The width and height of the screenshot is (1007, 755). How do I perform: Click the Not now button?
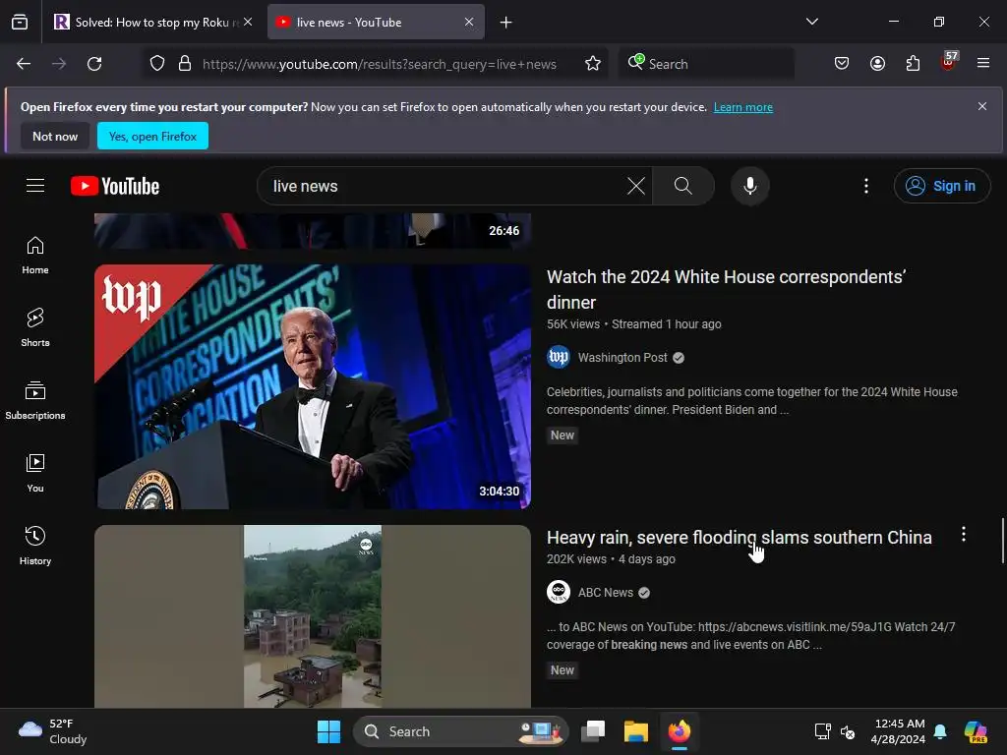pos(55,136)
